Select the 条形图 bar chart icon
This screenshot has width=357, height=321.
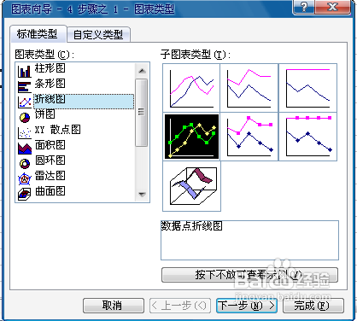(25, 87)
